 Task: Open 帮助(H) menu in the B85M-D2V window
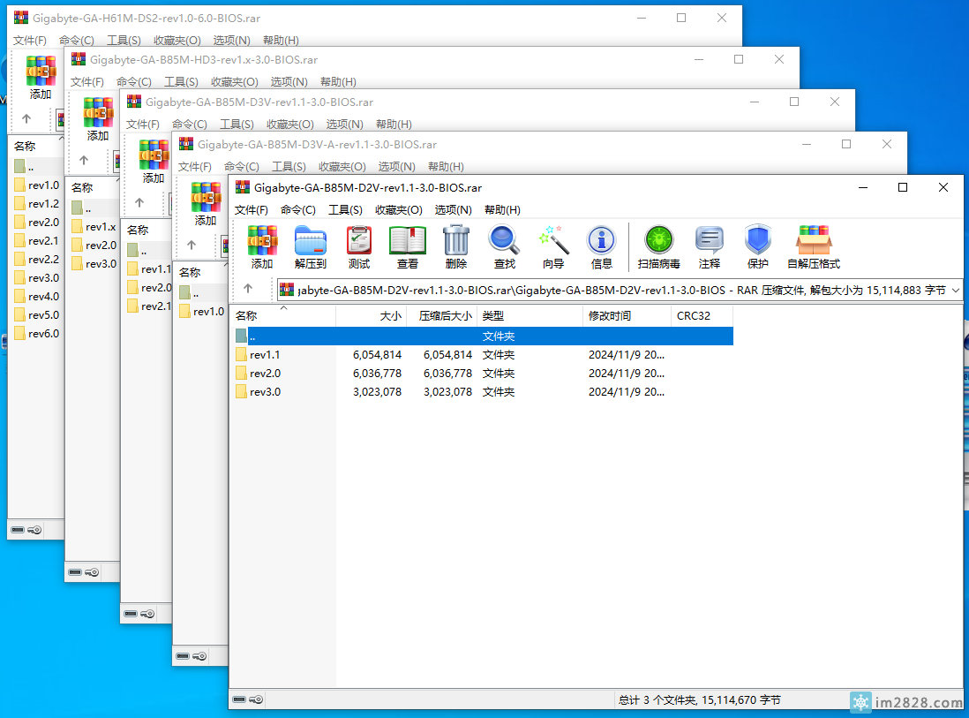pyautogui.click(x=502, y=210)
